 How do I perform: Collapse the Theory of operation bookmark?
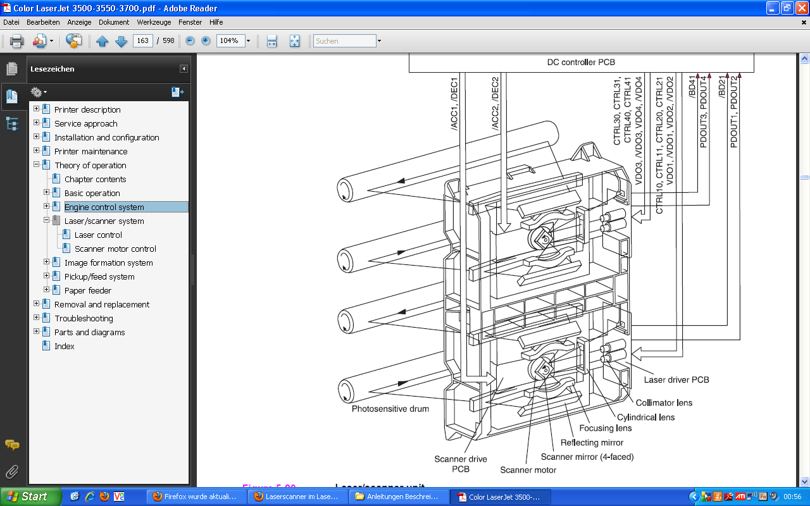coord(36,164)
